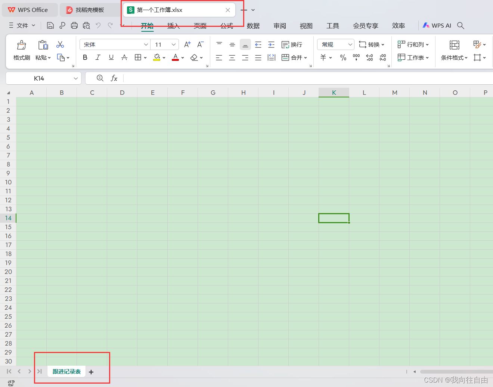Align text right
493x387 pixels.
[245, 57]
